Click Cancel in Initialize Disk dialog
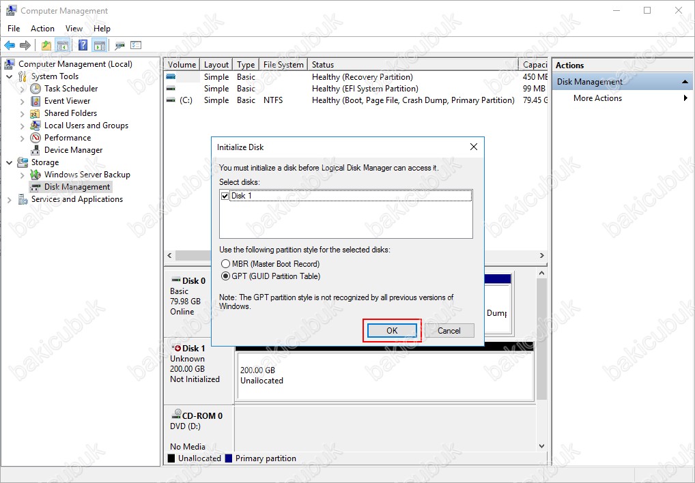This screenshot has height=483, width=695. click(x=449, y=331)
